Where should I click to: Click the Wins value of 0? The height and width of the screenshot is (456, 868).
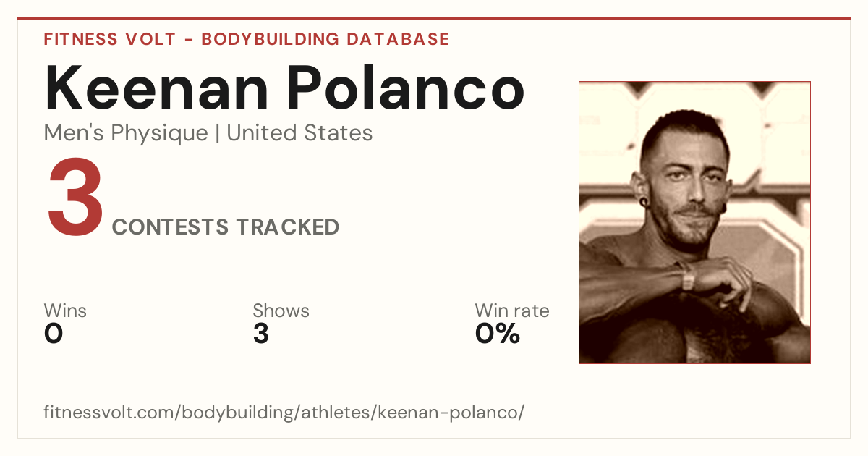pos(54,334)
